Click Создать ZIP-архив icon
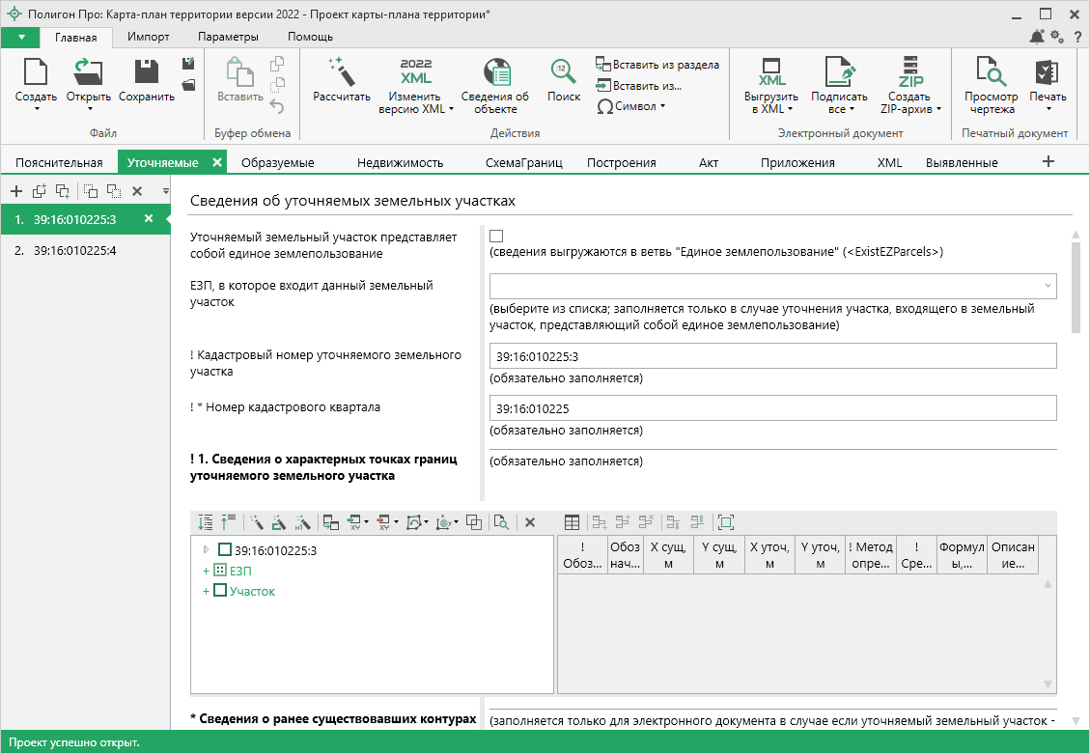Screen dimensions: 1090x754 (x=910, y=72)
